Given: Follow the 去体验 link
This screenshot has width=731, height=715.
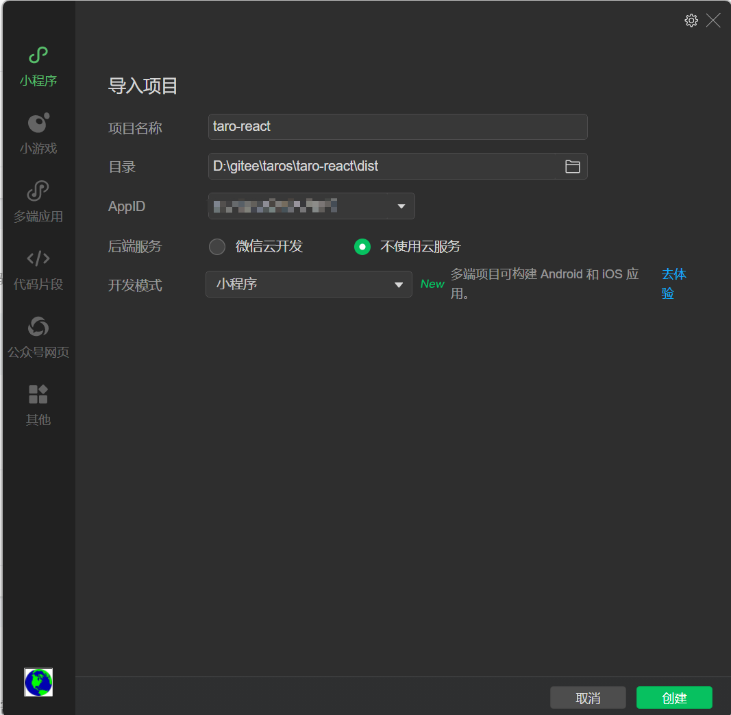Looking at the screenshot, I should click(x=673, y=284).
